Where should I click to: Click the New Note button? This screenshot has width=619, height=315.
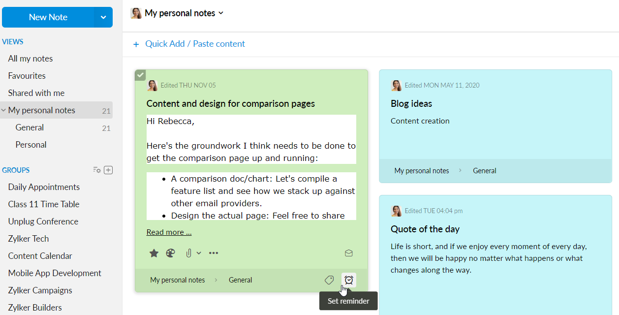coord(48,17)
